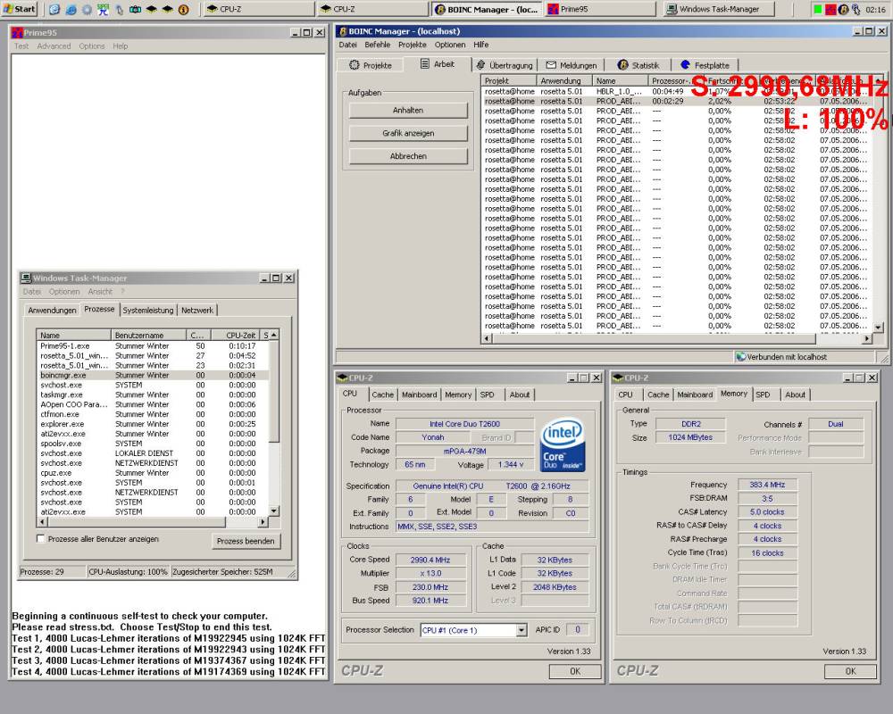Click the first CPU-Z chip icon in quick launch

click(152, 10)
